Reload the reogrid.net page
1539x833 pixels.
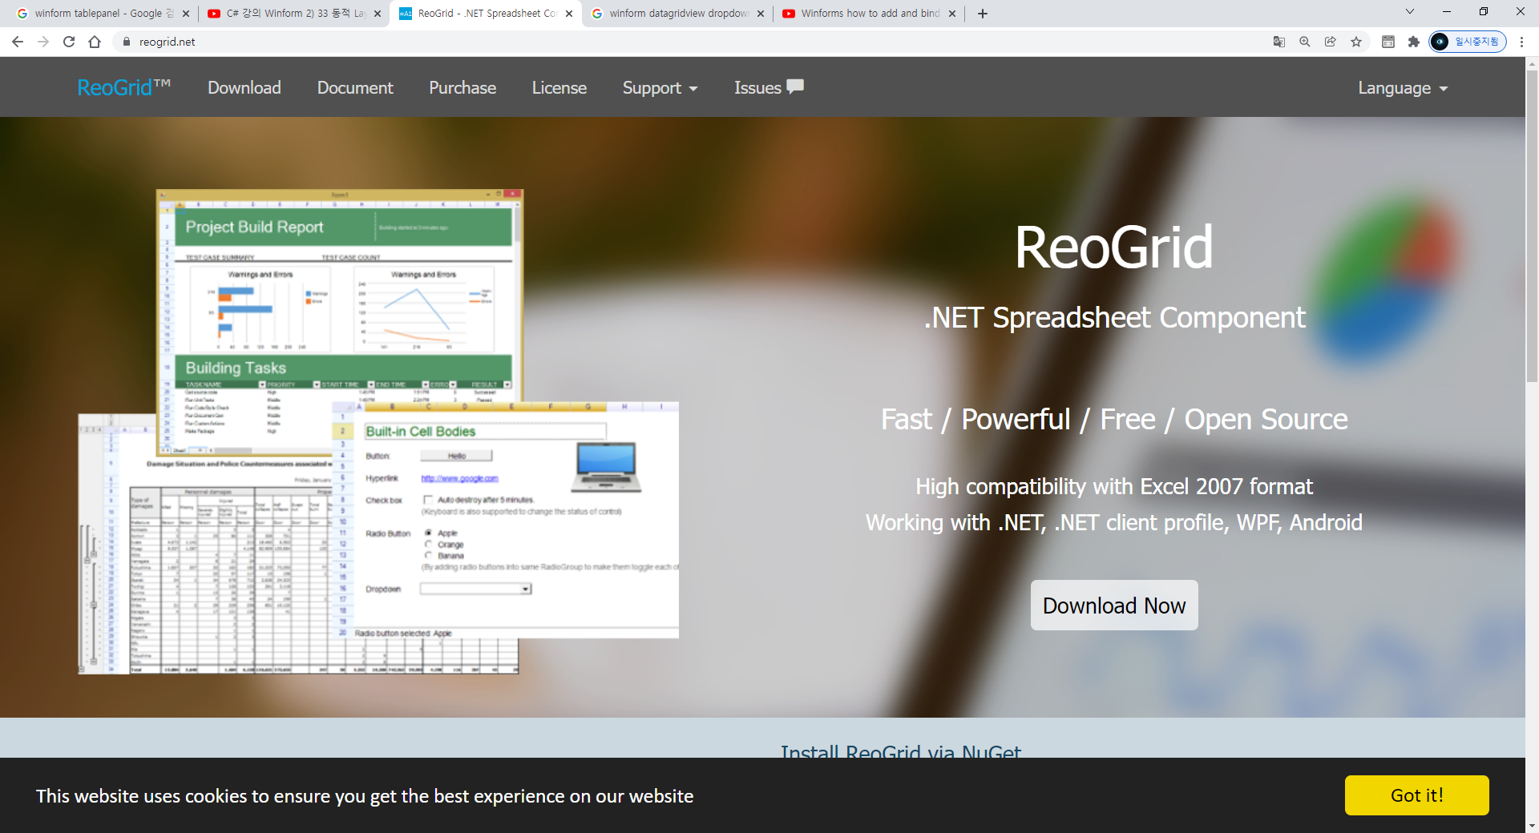69,42
